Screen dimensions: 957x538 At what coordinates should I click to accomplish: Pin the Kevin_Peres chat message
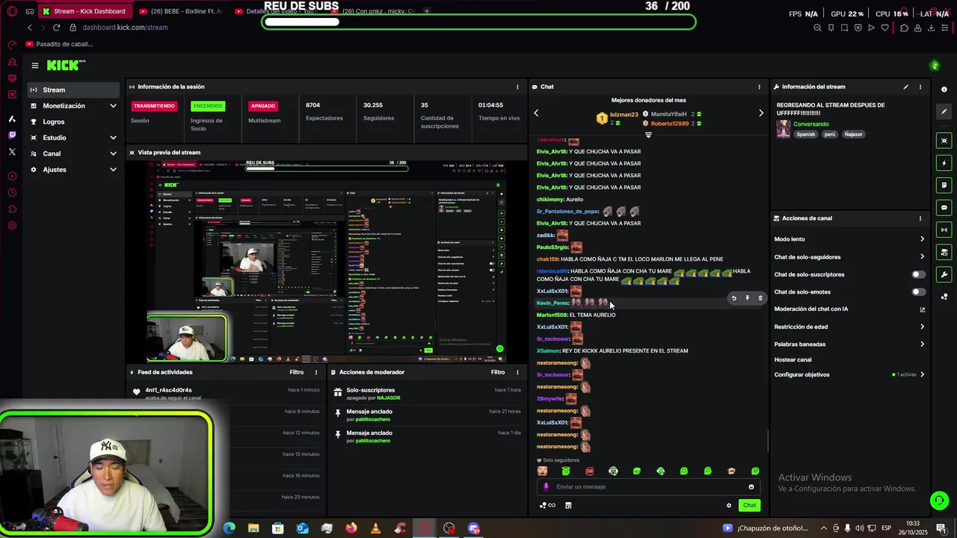tap(747, 298)
